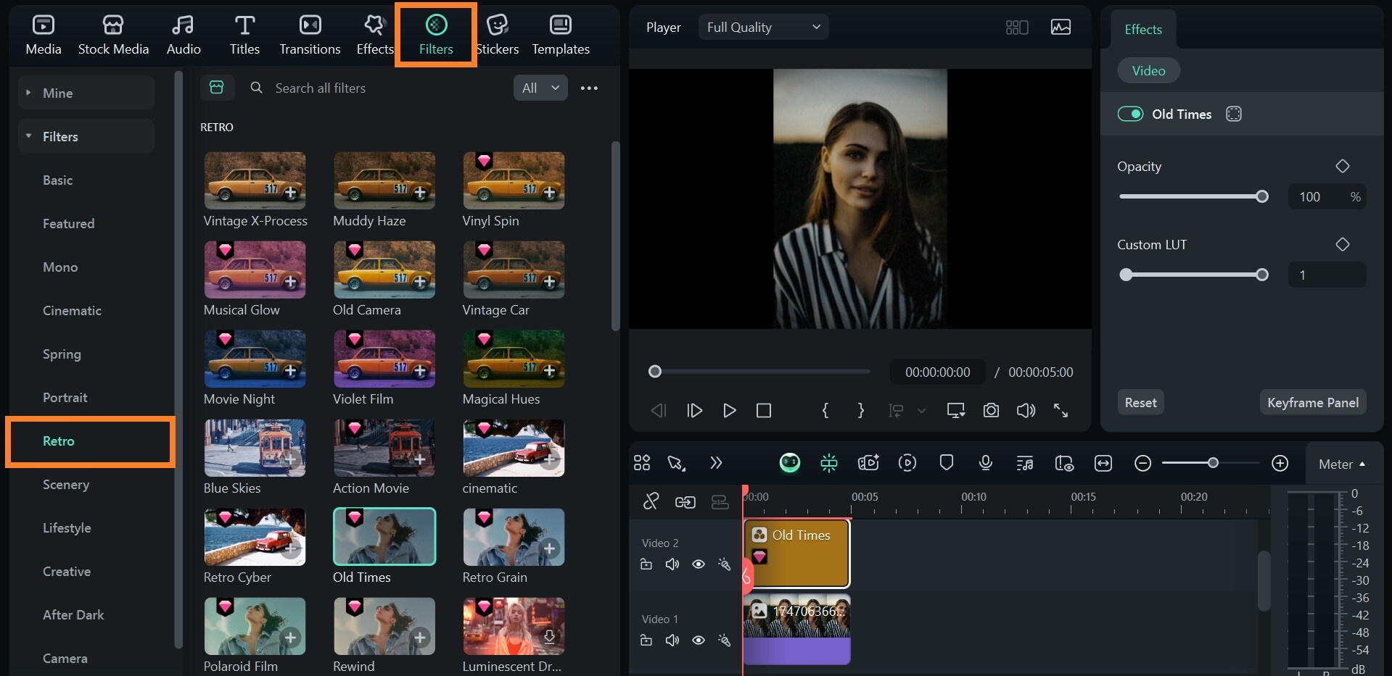Select the After Dark filter category
The width and height of the screenshot is (1392, 676).
pos(73,614)
